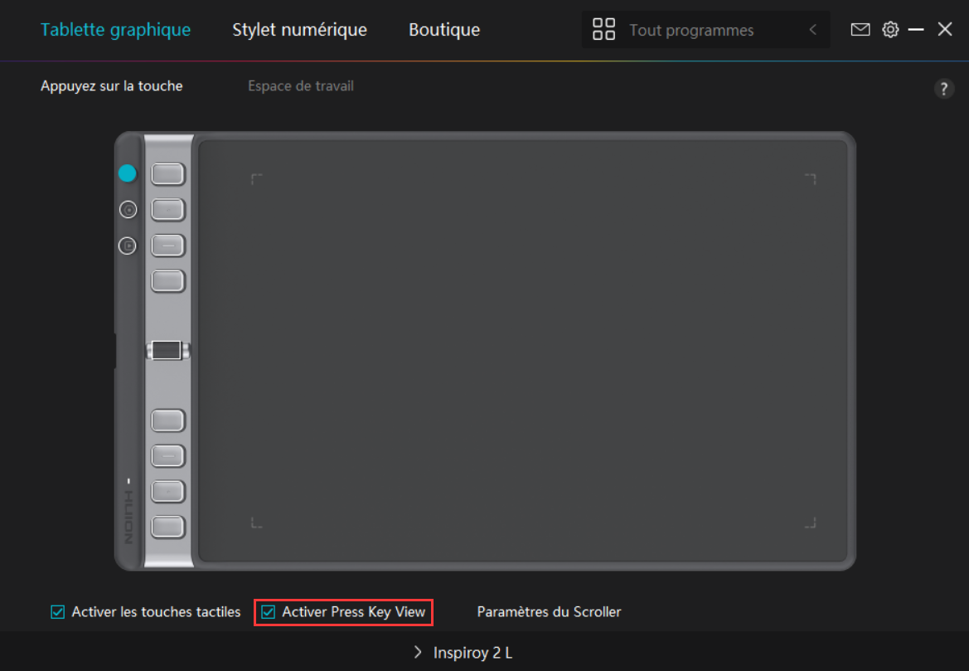Image resolution: width=969 pixels, height=671 pixels.
Task: Toggle the Activer les touches tactiles checkbox
Action: (58, 612)
